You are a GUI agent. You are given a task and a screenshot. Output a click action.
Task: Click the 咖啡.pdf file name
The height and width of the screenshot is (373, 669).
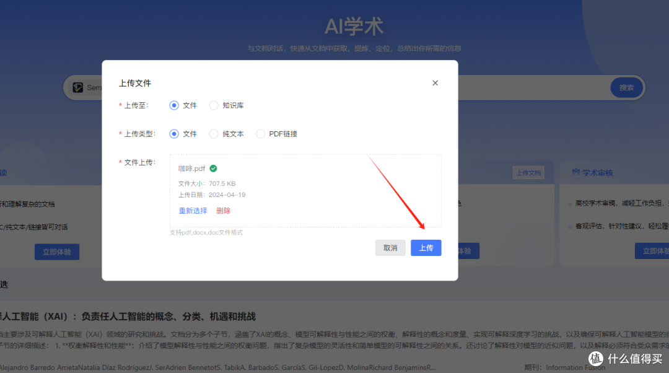[191, 169]
